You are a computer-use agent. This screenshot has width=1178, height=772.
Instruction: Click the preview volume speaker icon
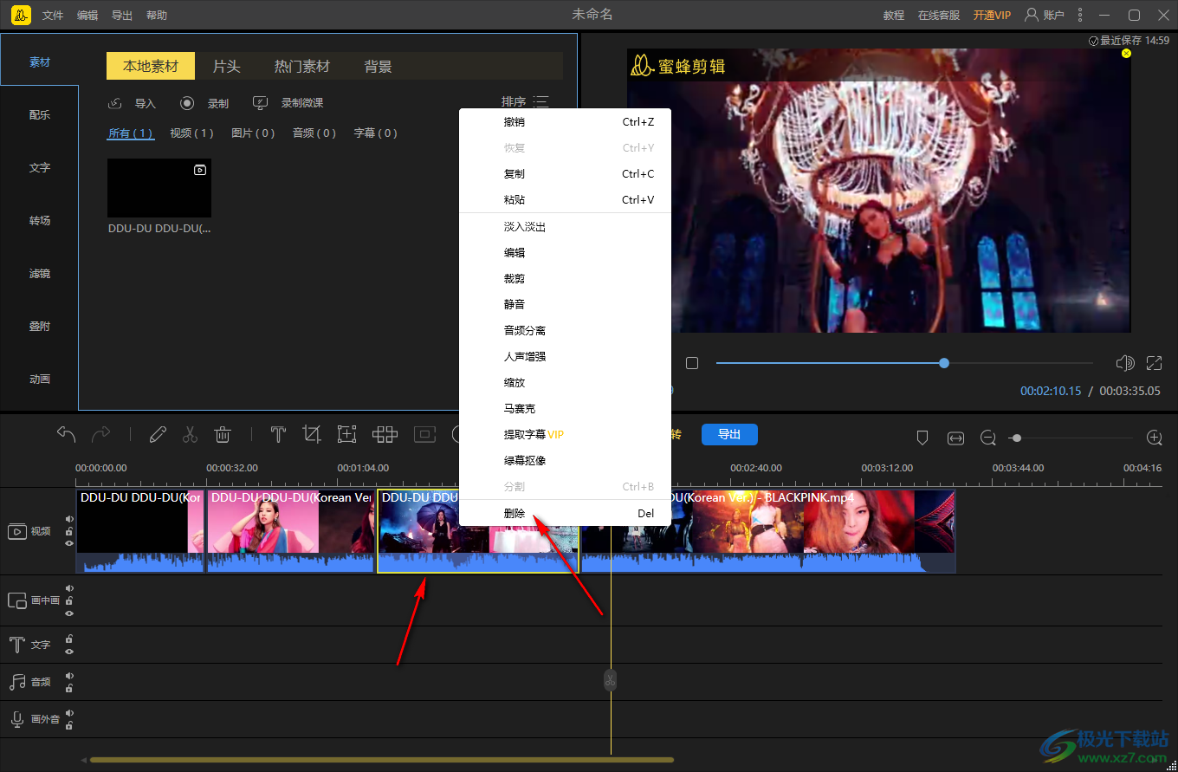1125,363
